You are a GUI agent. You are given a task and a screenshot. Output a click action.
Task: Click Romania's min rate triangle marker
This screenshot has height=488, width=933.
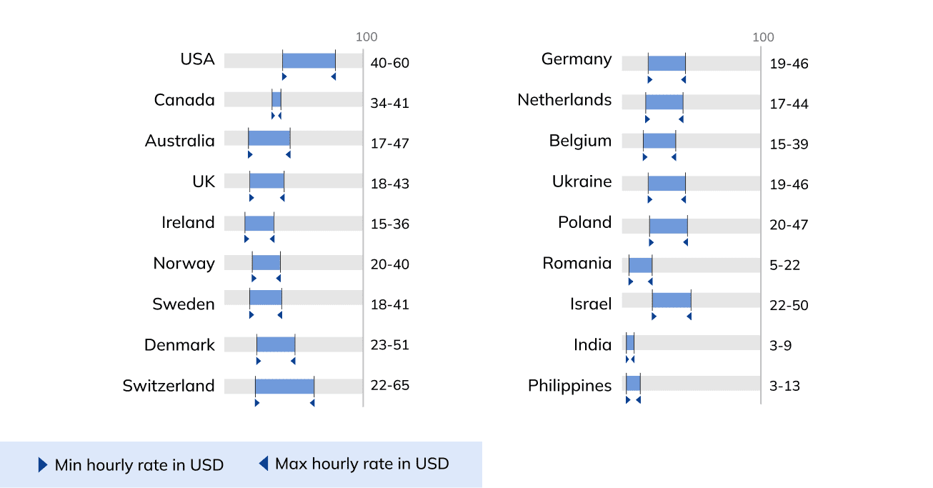[x=631, y=282]
